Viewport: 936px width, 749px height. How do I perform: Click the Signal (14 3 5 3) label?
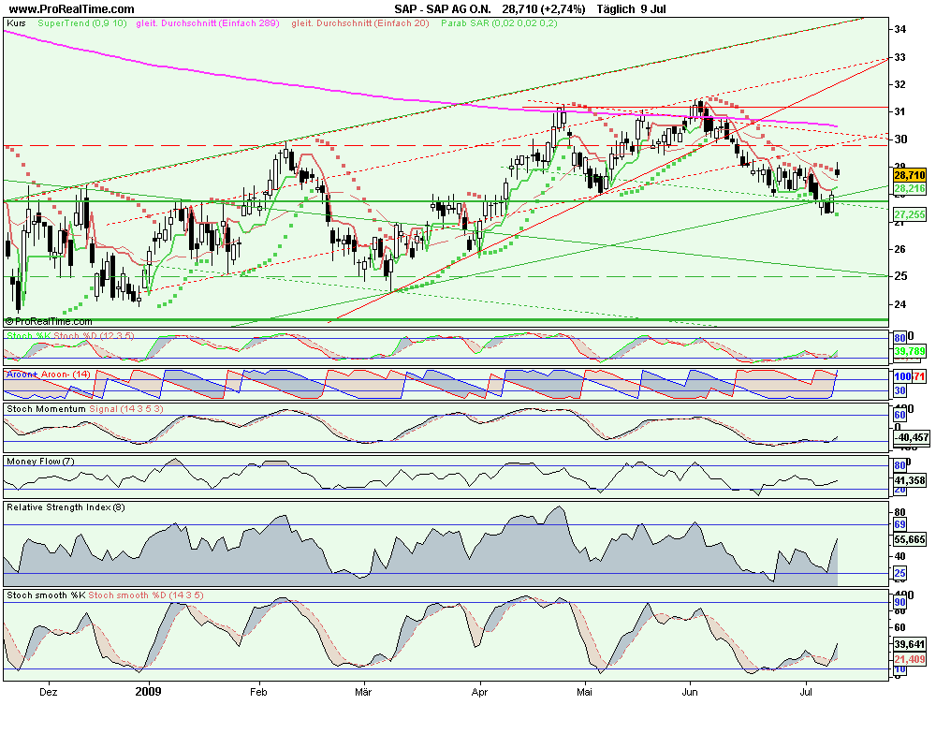[x=126, y=409]
